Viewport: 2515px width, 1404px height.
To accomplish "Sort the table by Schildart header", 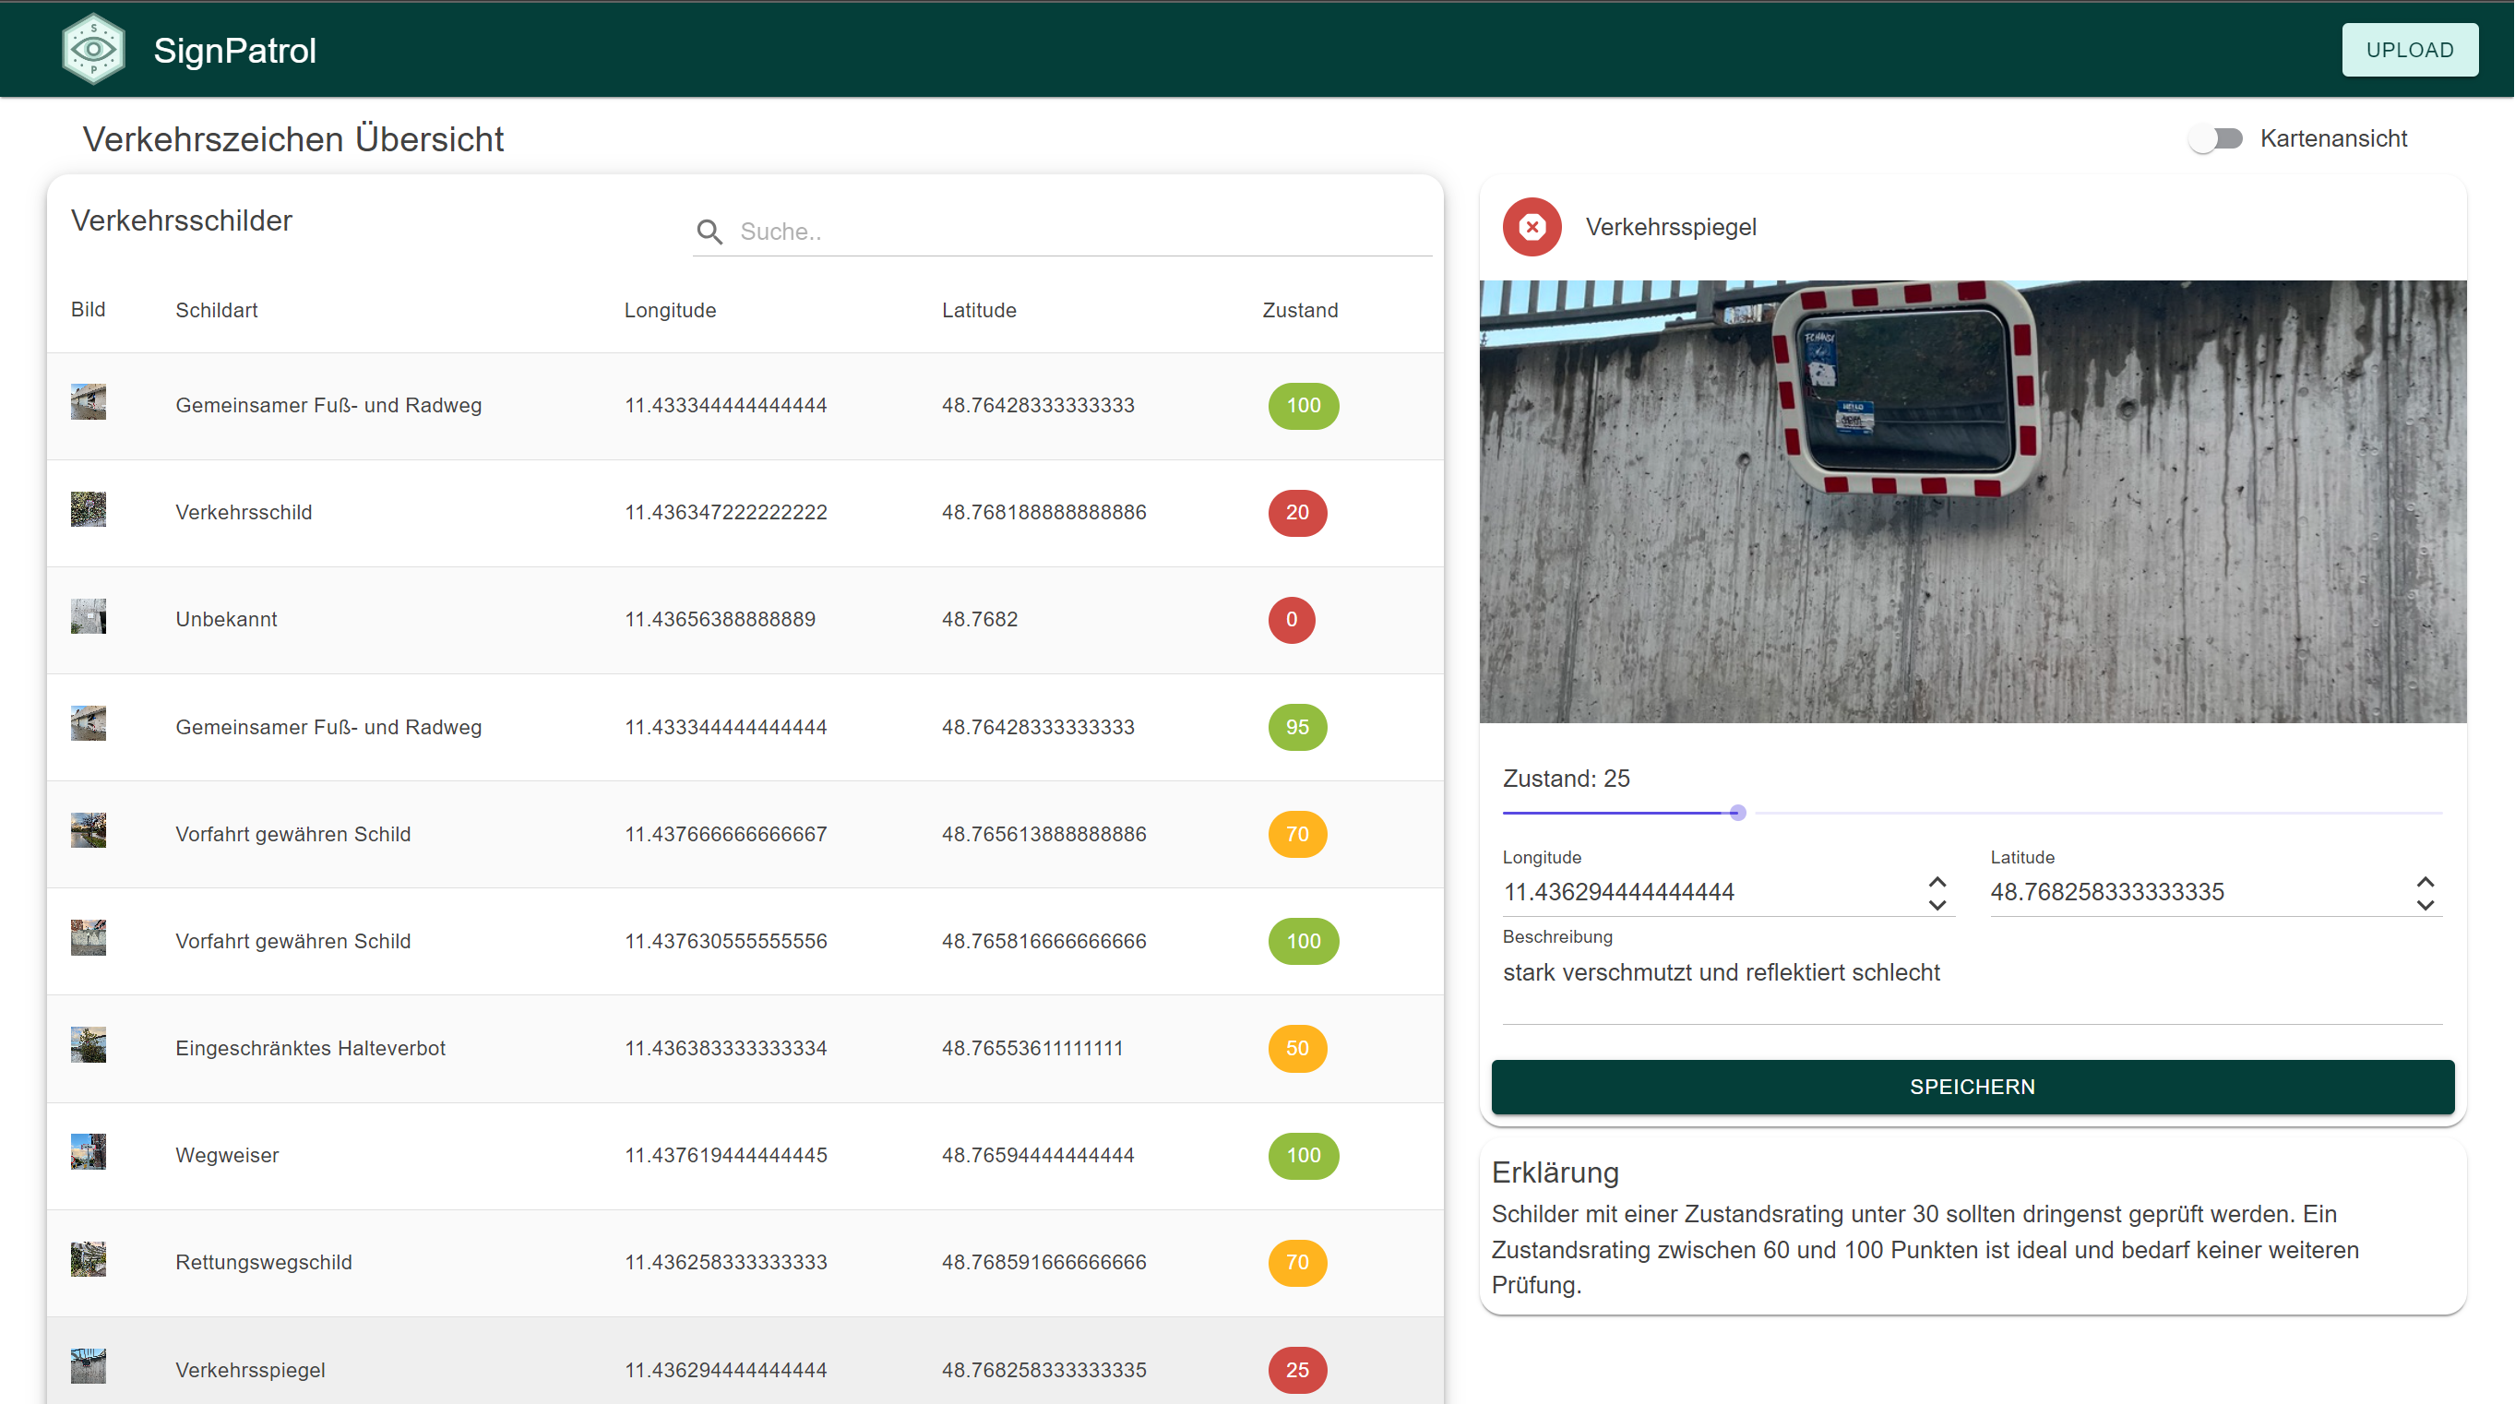I will click(x=216, y=311).
